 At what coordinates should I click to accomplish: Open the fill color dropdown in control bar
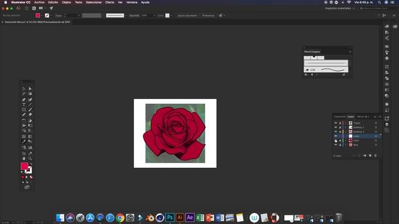tap(42, 16)
